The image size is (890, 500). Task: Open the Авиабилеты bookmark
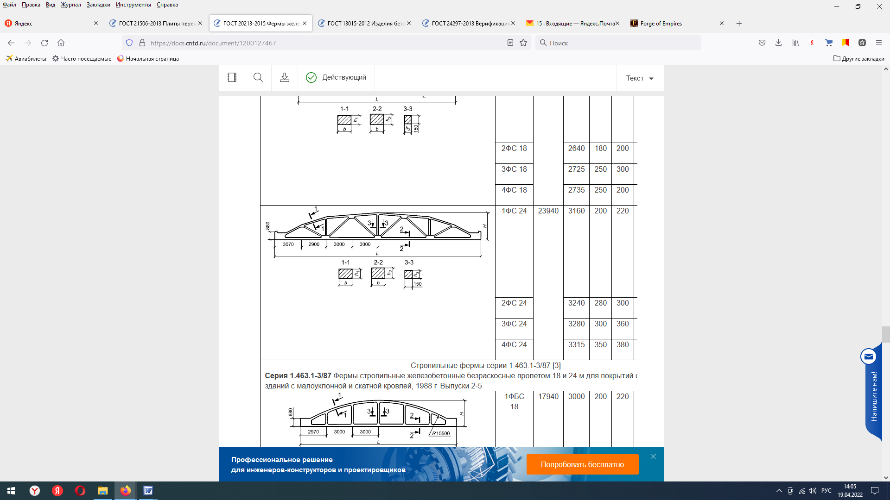tap(26, 59)
